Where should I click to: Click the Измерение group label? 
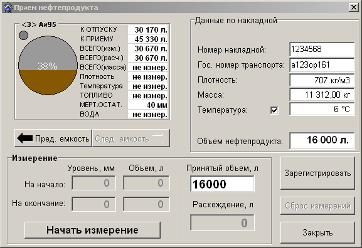[35, 158]
